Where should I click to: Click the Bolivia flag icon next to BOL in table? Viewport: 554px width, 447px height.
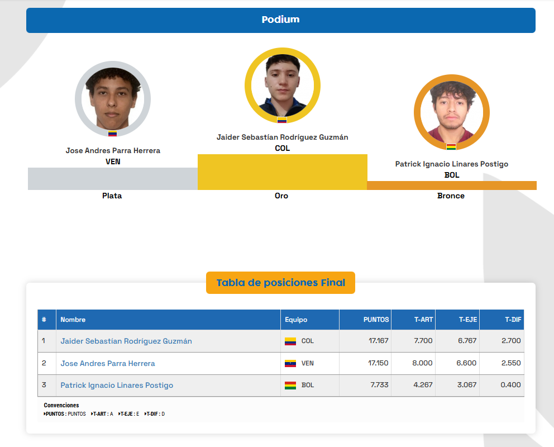click(290, 386)
